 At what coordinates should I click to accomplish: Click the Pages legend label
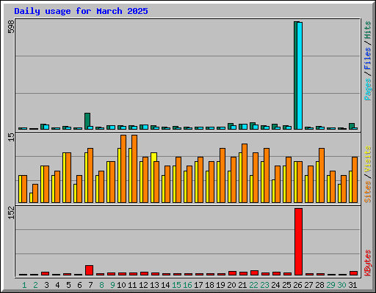(x=368, y=89)
